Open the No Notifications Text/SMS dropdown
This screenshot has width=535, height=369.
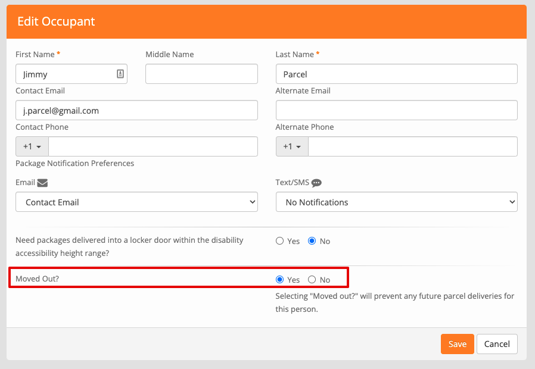coord(396,202)
